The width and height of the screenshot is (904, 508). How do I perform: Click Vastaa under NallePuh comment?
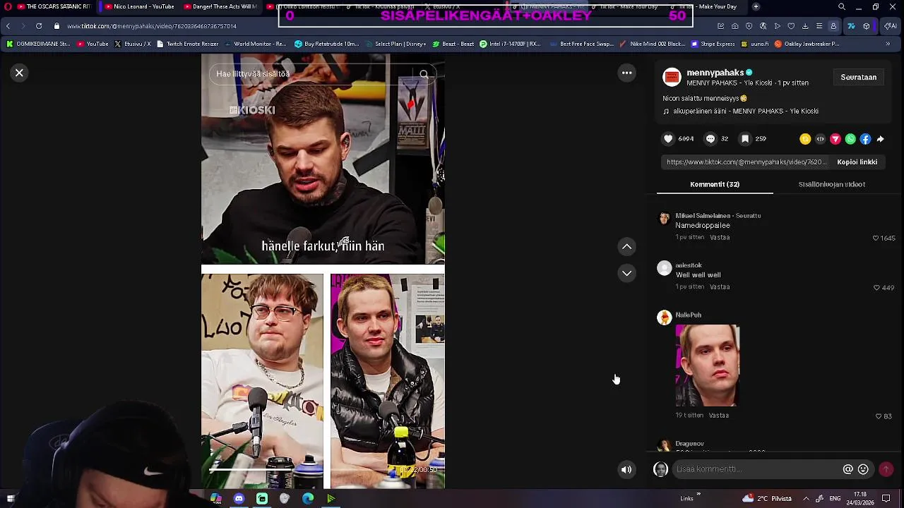[x=719, y=416]
